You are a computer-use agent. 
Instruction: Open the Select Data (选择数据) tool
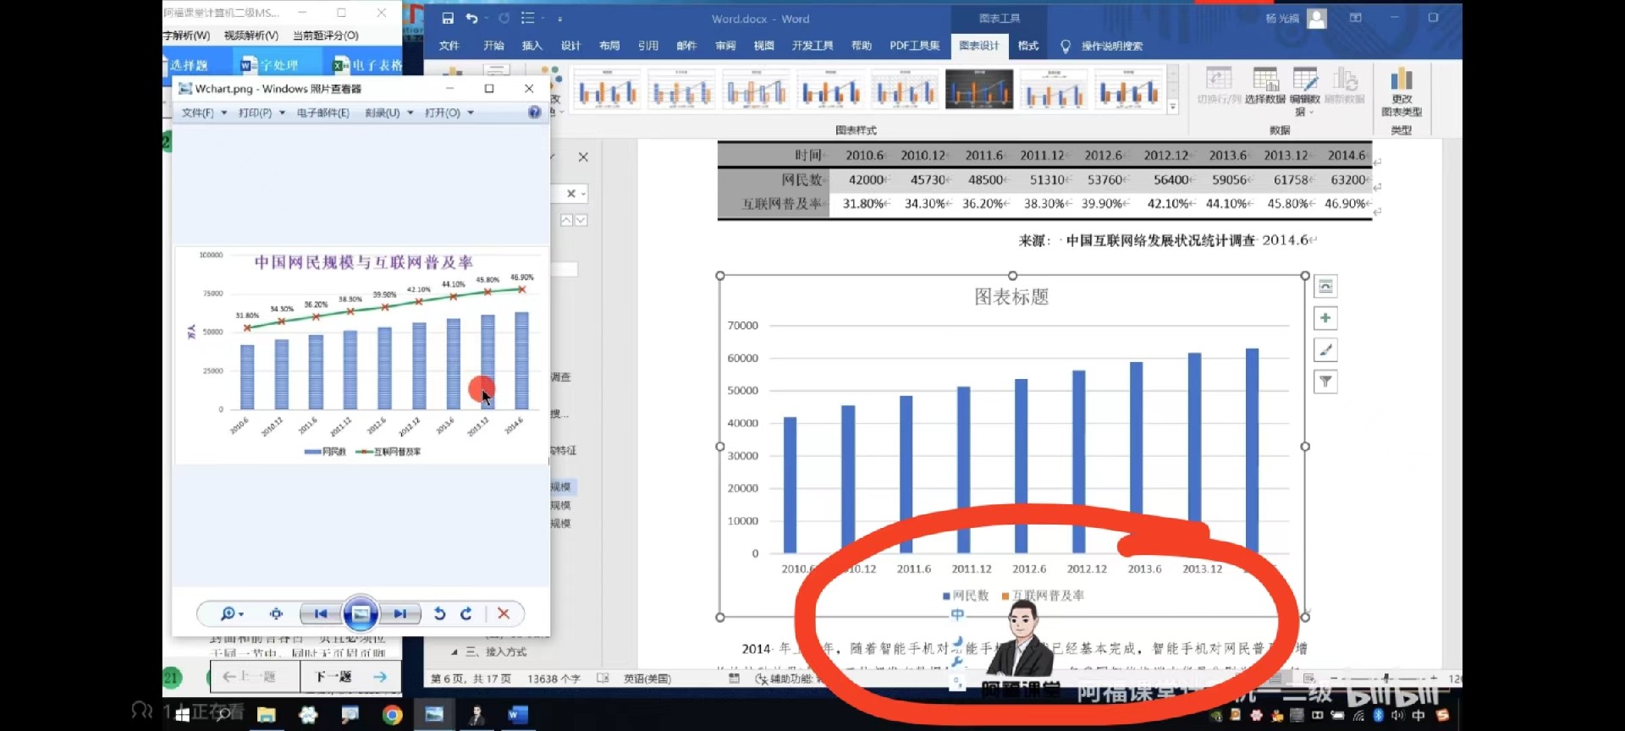[1265, 87]
